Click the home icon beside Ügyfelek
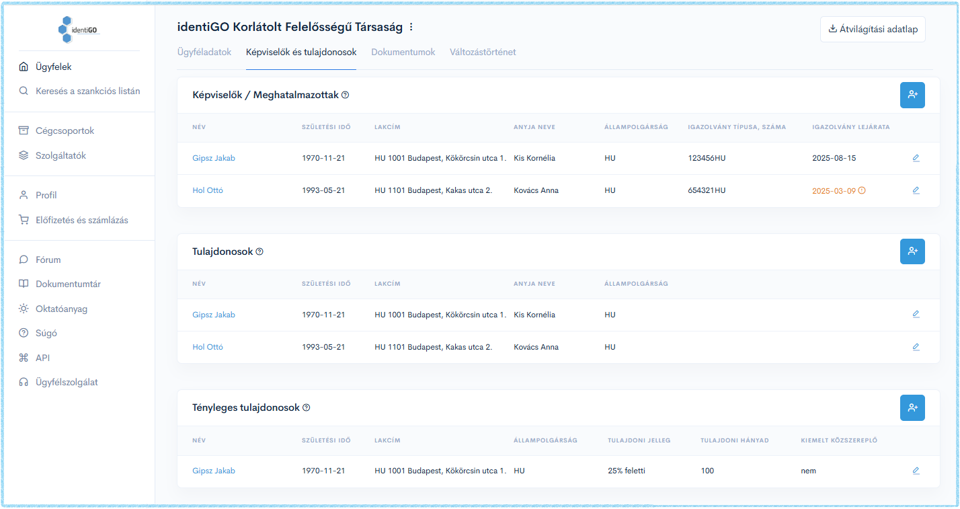960x509 pixels. (24, 67)
